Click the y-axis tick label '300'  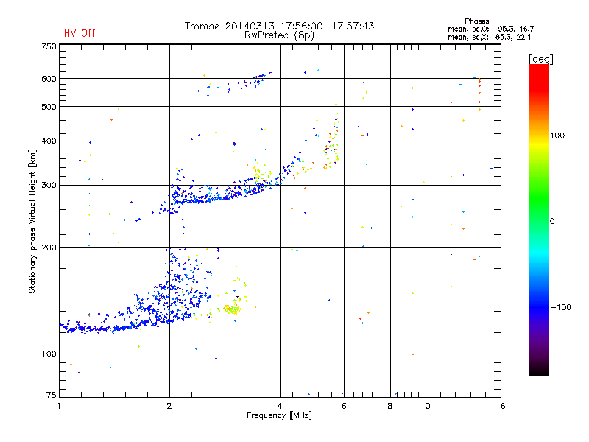coord(49,186)
